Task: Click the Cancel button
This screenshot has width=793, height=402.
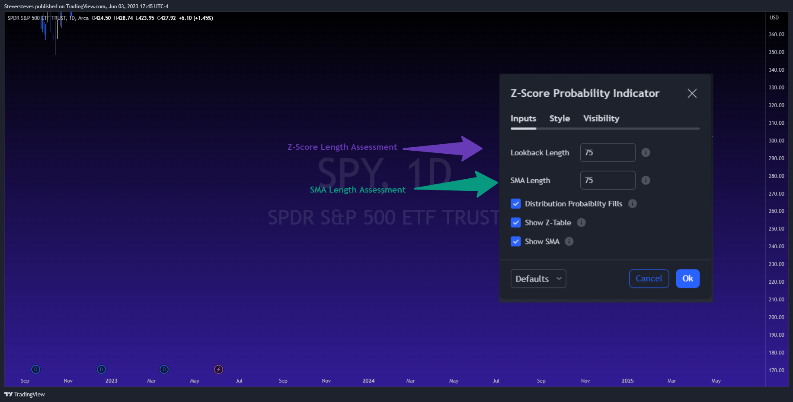Action: click(x=649, y=279)
